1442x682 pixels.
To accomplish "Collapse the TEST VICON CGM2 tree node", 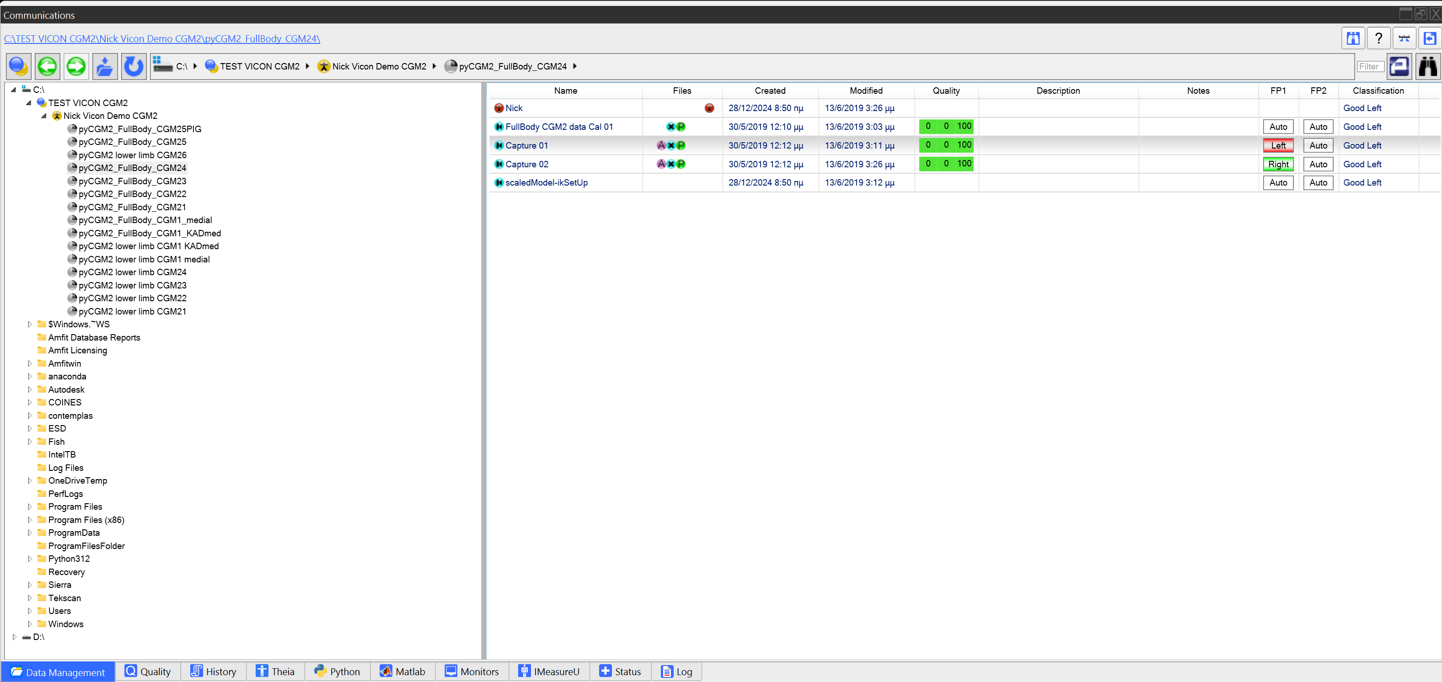I will pyautogui.click(x=28, y=103).
